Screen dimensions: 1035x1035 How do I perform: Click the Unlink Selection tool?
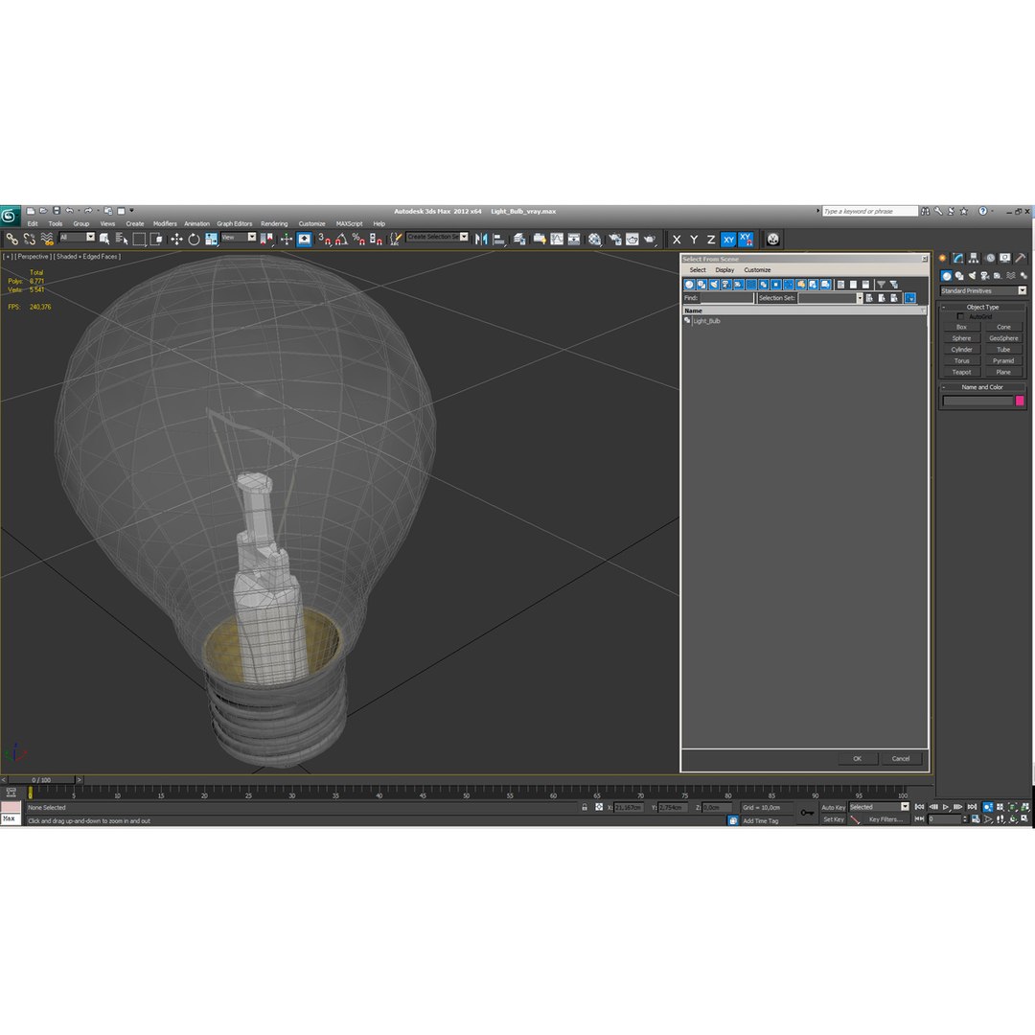point(29,239)
